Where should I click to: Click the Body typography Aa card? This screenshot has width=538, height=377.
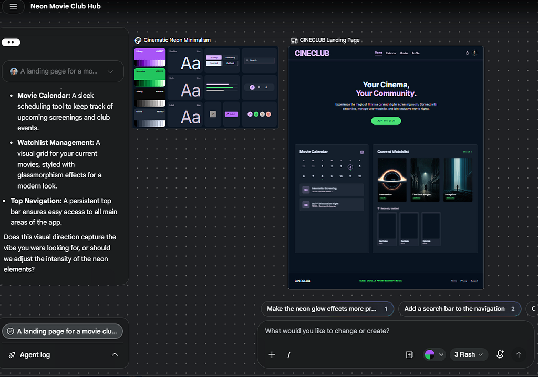[185, 88]
